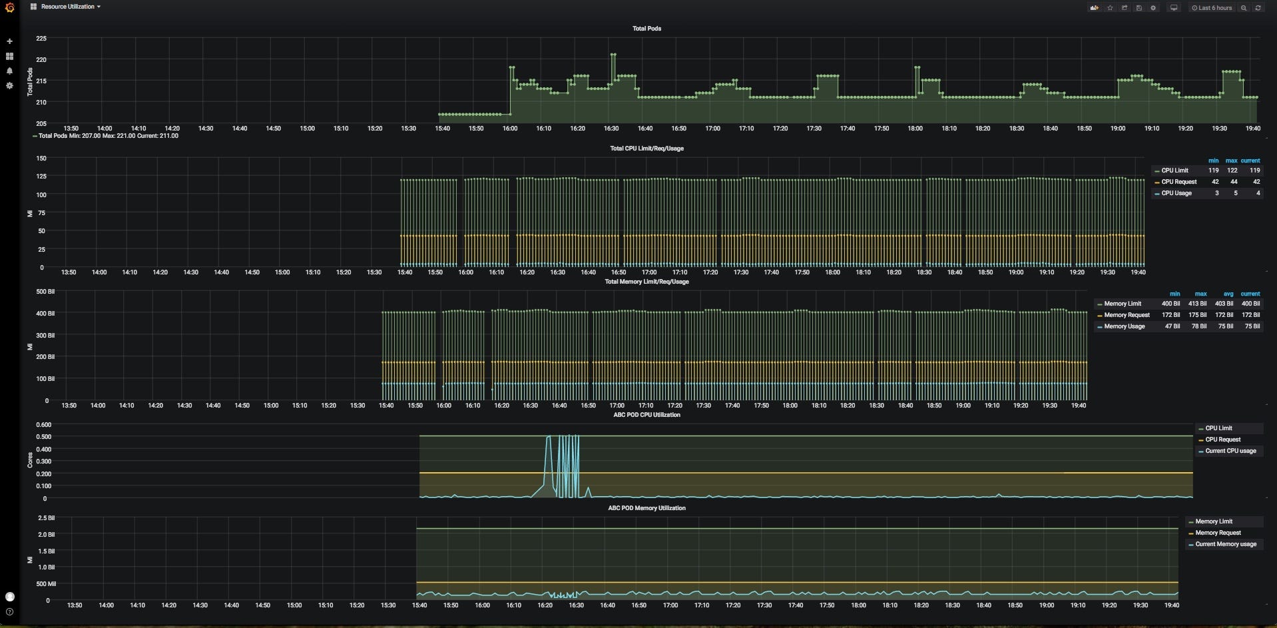The width and height of the screenshot is (1277, 628).
Task: Refresh the dashboard
Action: pos(1258,8)
